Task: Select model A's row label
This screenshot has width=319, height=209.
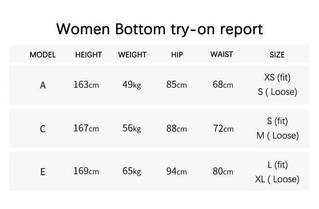Action: click(x=43, y=85)
